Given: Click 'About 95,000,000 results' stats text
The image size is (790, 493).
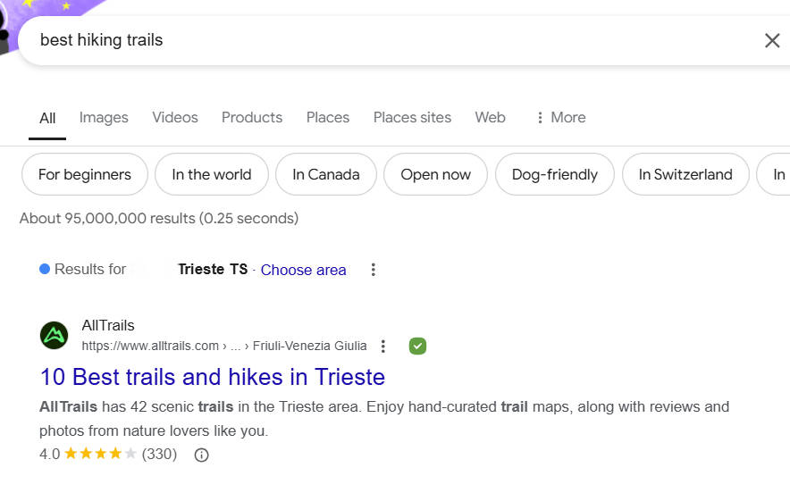Looking at the screenshot, I should coord(159,218).
